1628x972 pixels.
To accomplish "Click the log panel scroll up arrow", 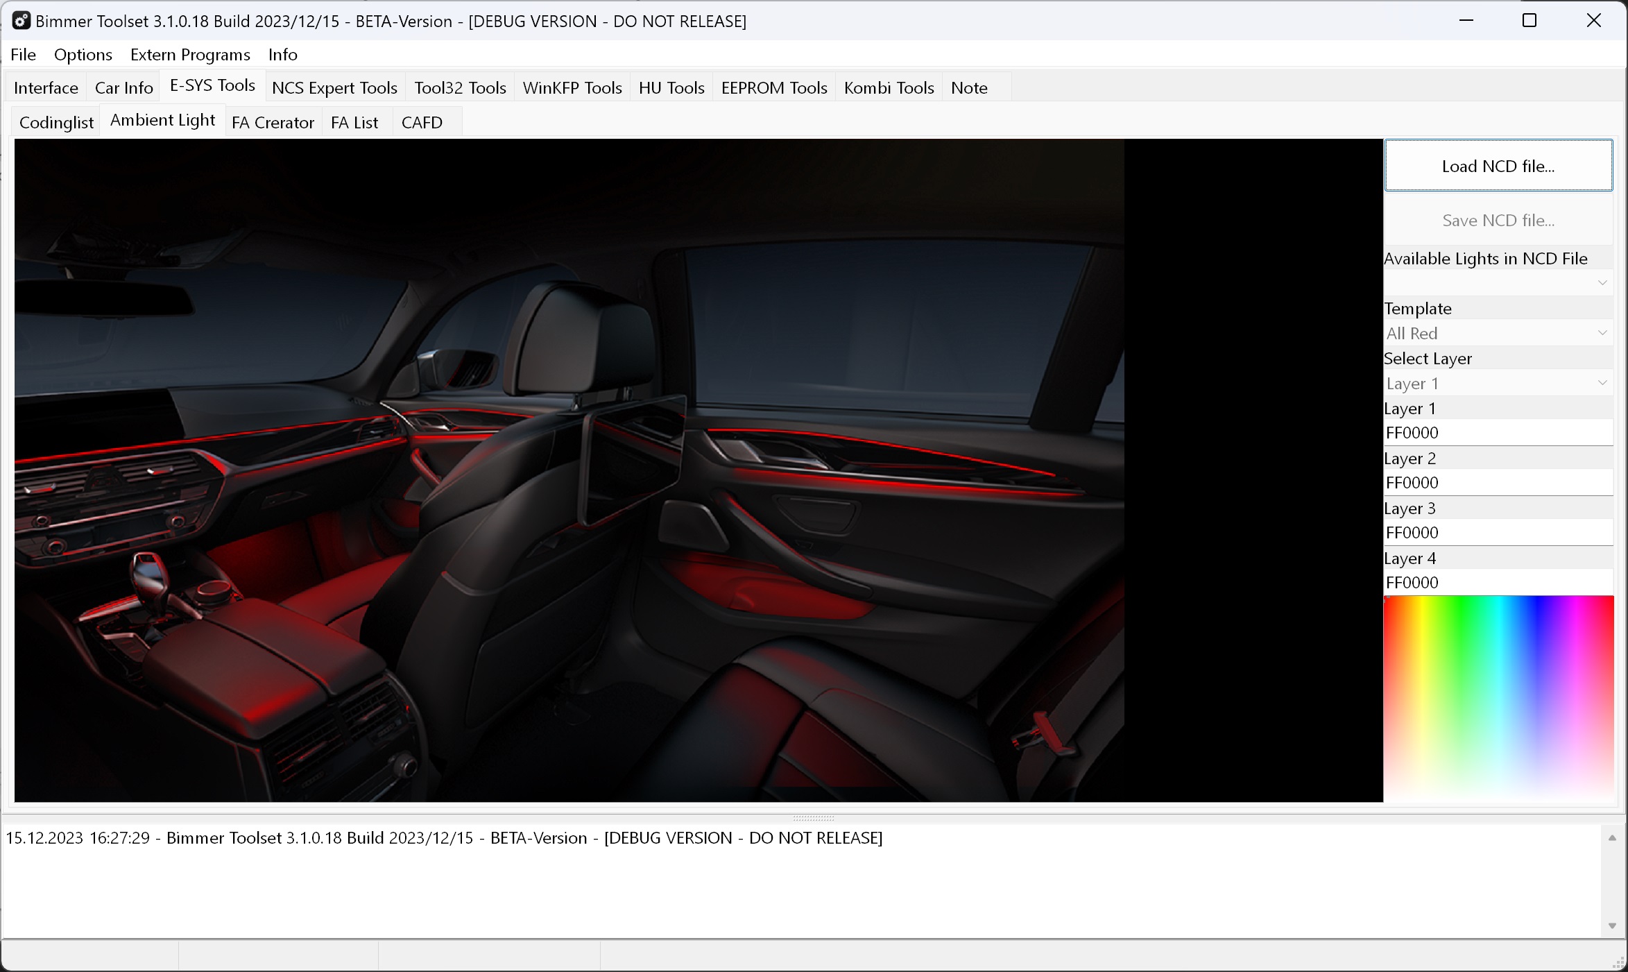I will click(x=1612, y=838).
